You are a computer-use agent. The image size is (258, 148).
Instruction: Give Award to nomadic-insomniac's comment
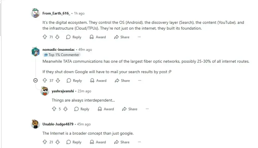98,80
